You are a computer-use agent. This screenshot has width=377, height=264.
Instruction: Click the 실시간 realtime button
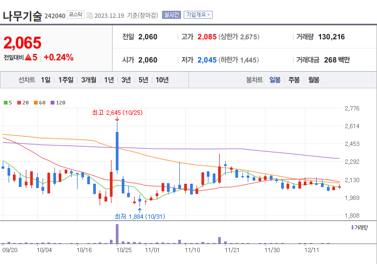click(x=171, y=15)
